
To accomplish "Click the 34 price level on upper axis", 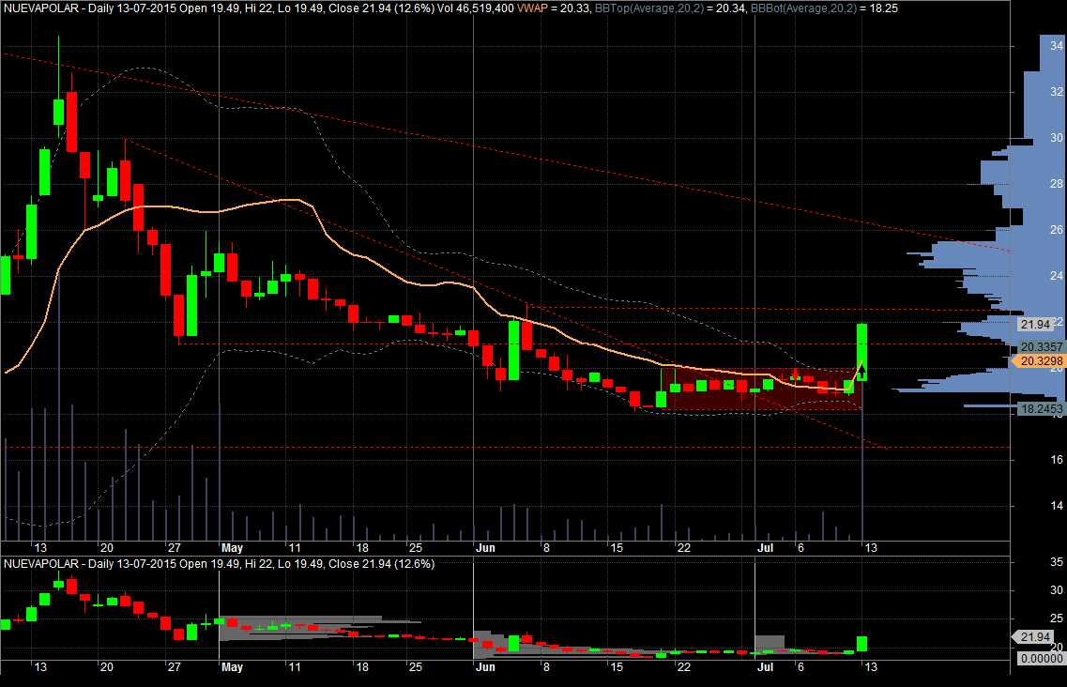I will coord(1056,46).
